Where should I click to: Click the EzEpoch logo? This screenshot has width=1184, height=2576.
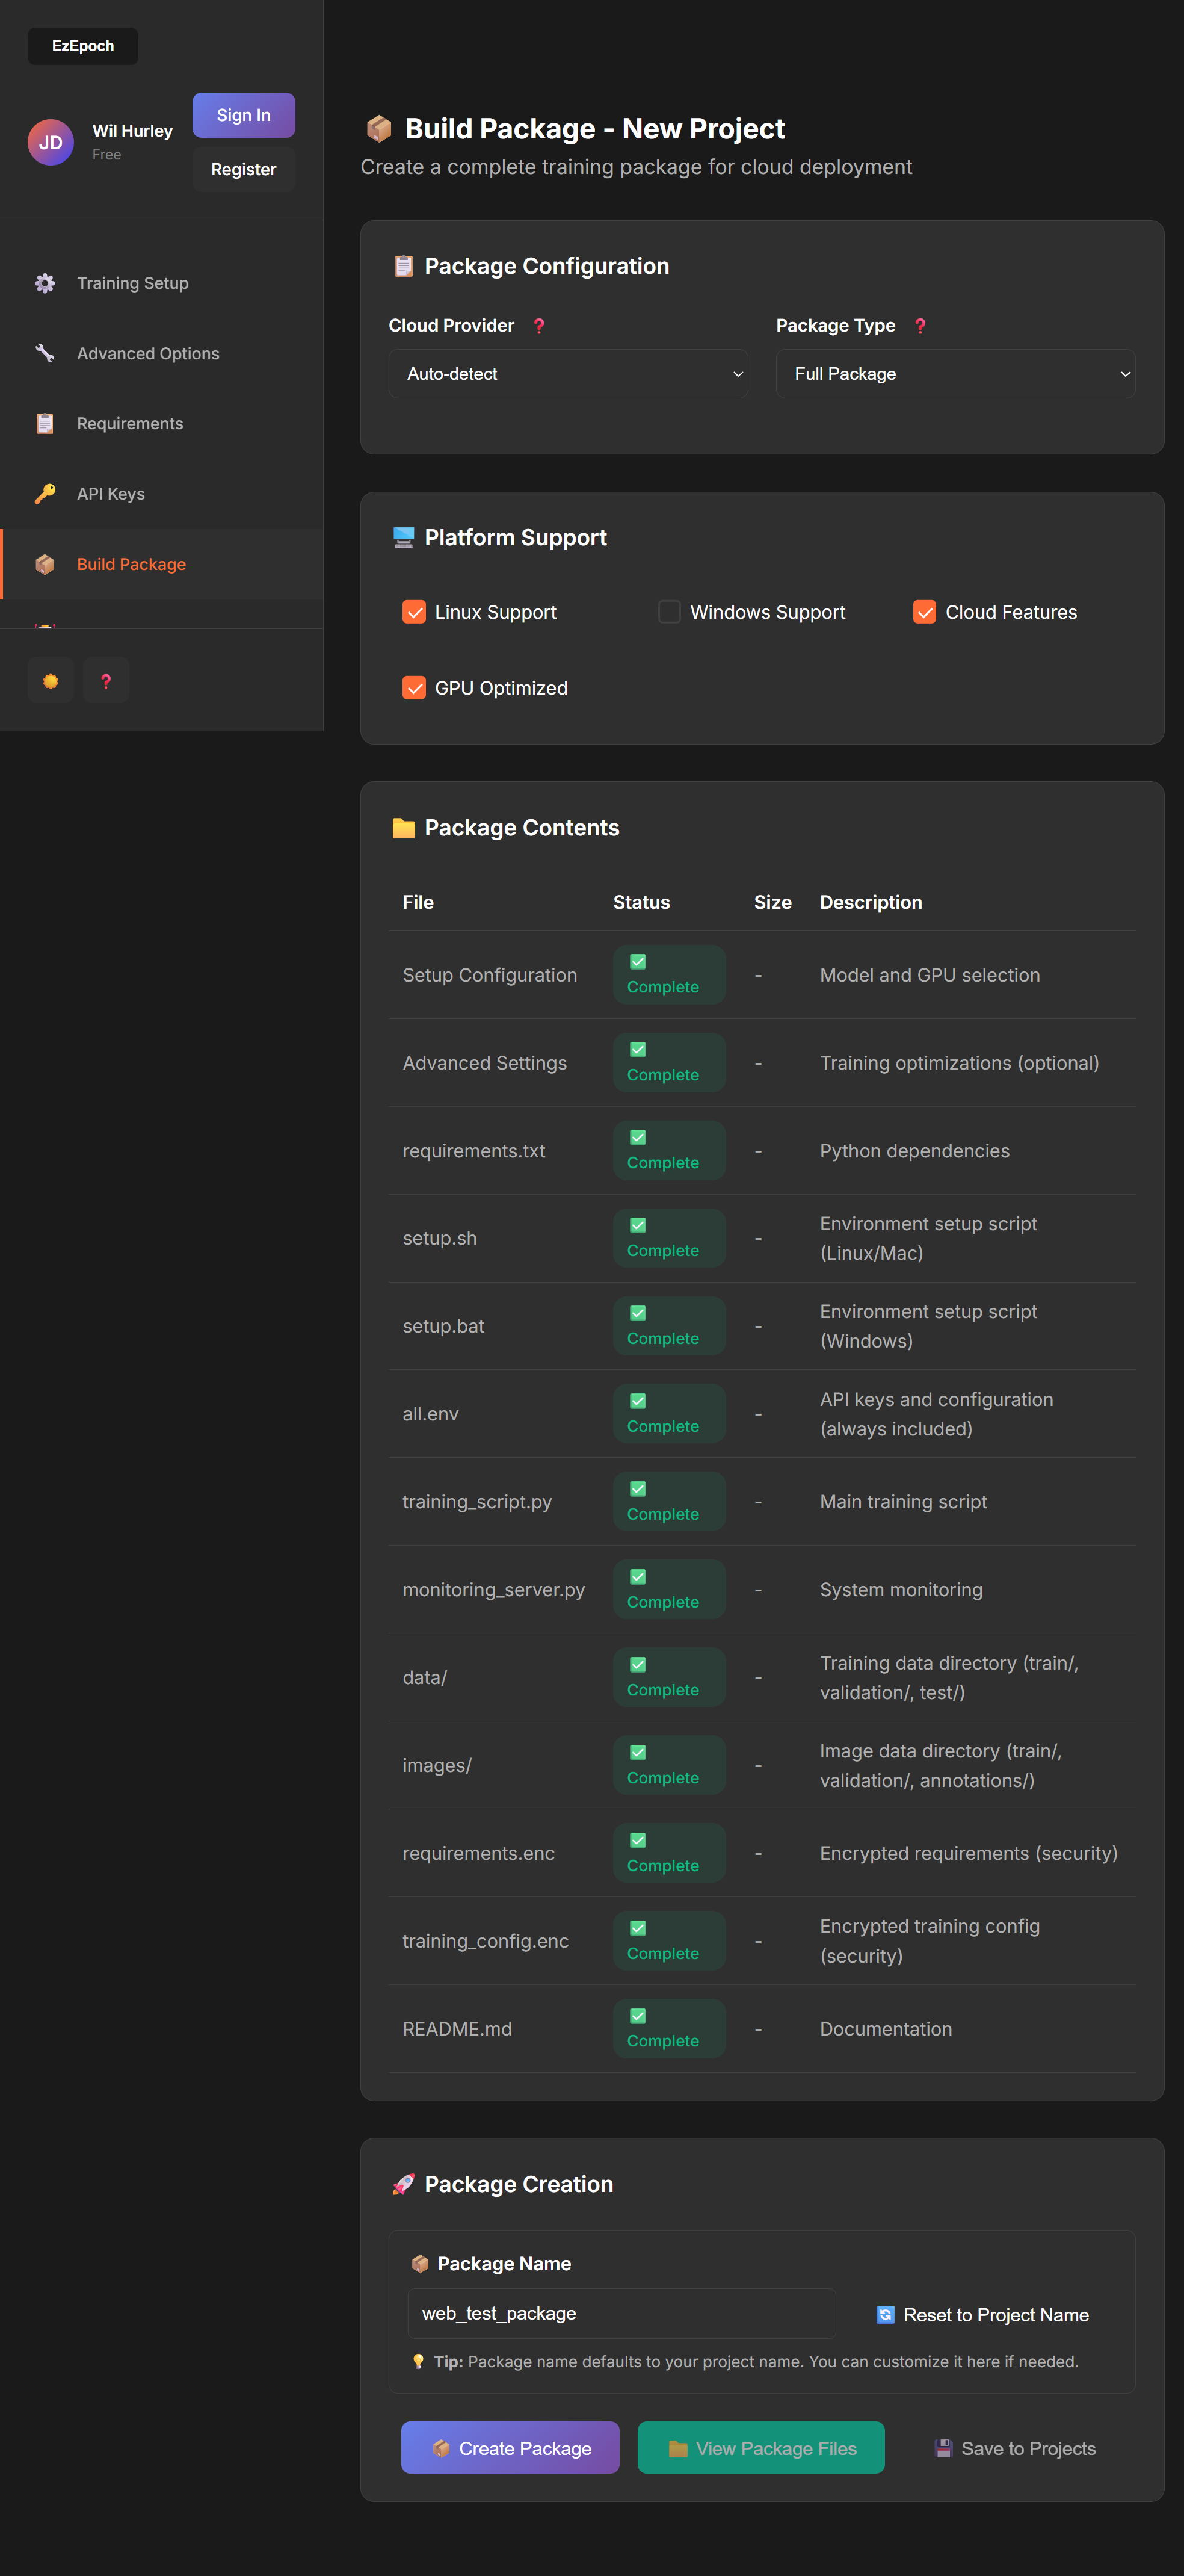coord(82,46)
